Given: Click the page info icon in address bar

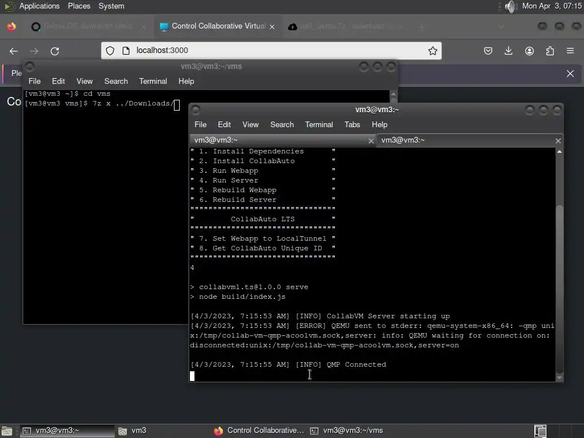Looking at the screenshot, I should [x=126, y=51].
